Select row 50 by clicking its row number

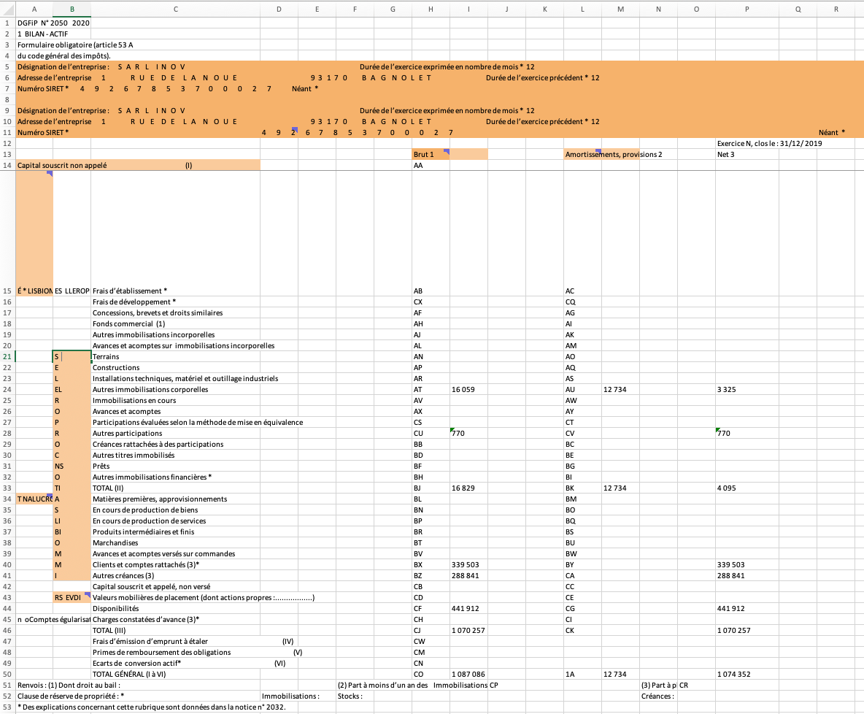(x=6, y=674)
